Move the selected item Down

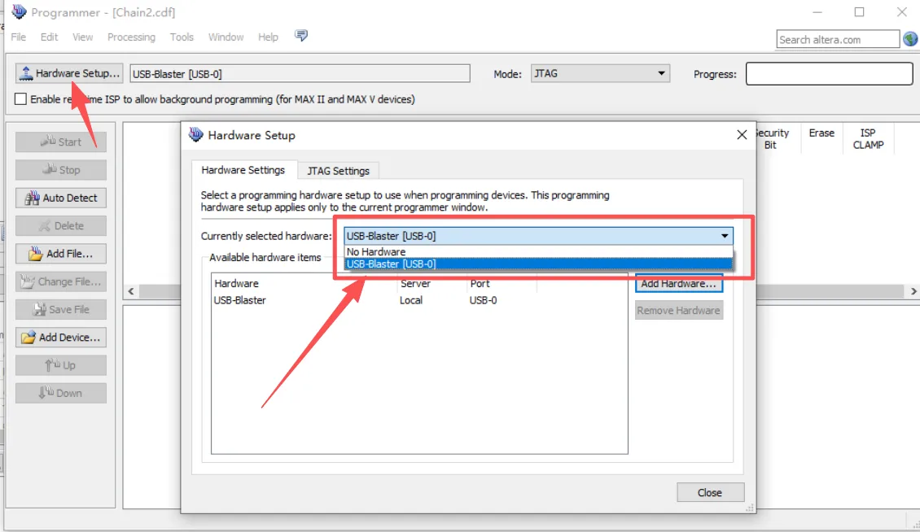[x=61, y=393]
